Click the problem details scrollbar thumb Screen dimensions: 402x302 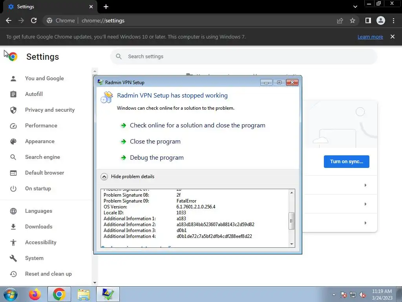(x=292, y=221)
